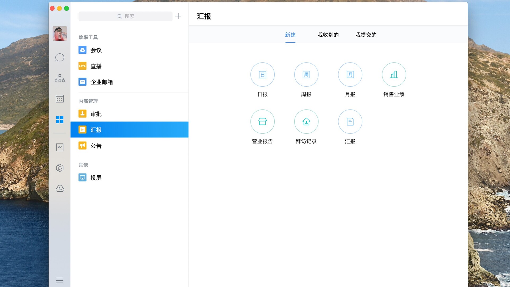Open the bottom hamburger settings menu
Viewport: 510px width, 287px height.
(59, 280)
